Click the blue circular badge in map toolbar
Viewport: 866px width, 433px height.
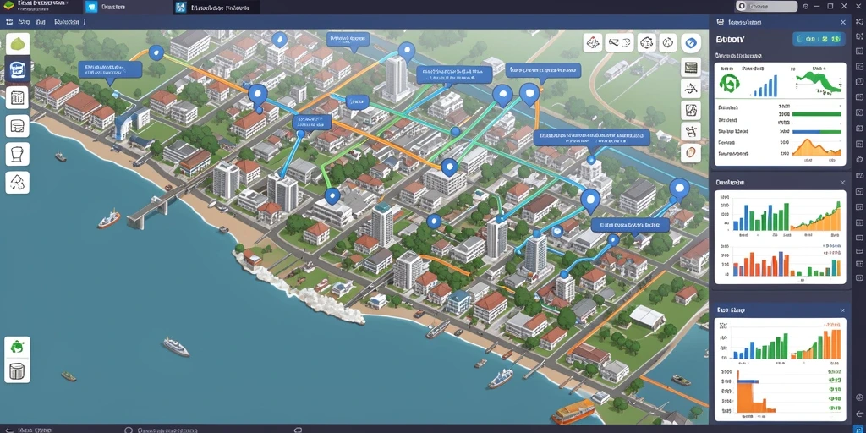[x=691, y=42]
